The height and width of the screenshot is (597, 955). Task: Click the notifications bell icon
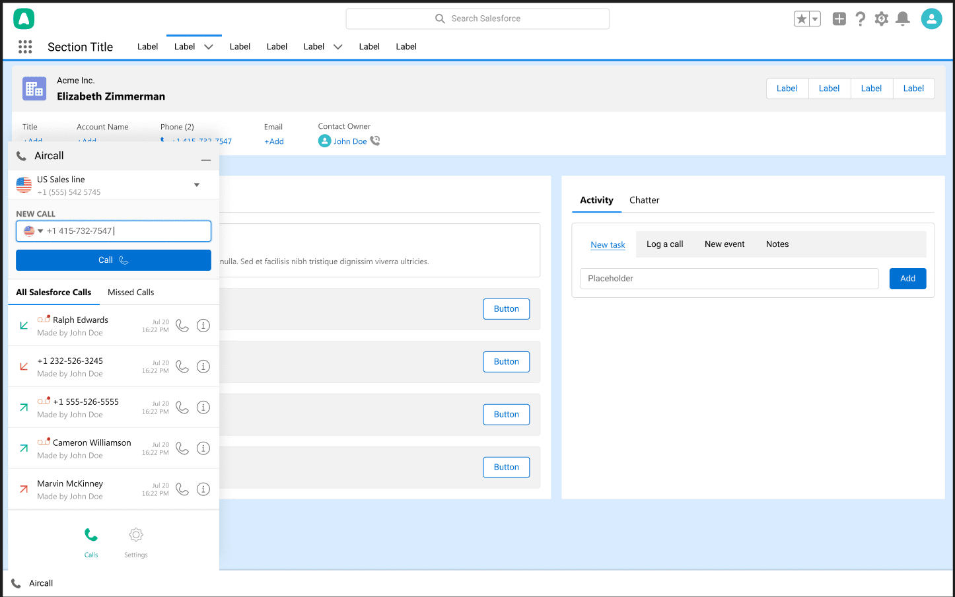(902, 19)
